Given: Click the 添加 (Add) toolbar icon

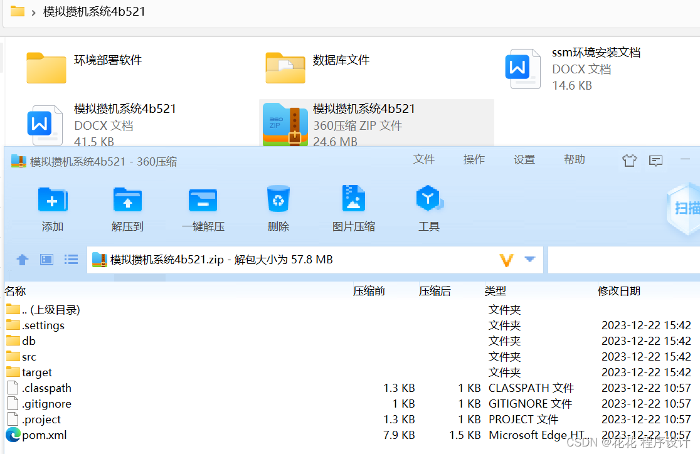Looking at the screenshot, I should point(53,199).
